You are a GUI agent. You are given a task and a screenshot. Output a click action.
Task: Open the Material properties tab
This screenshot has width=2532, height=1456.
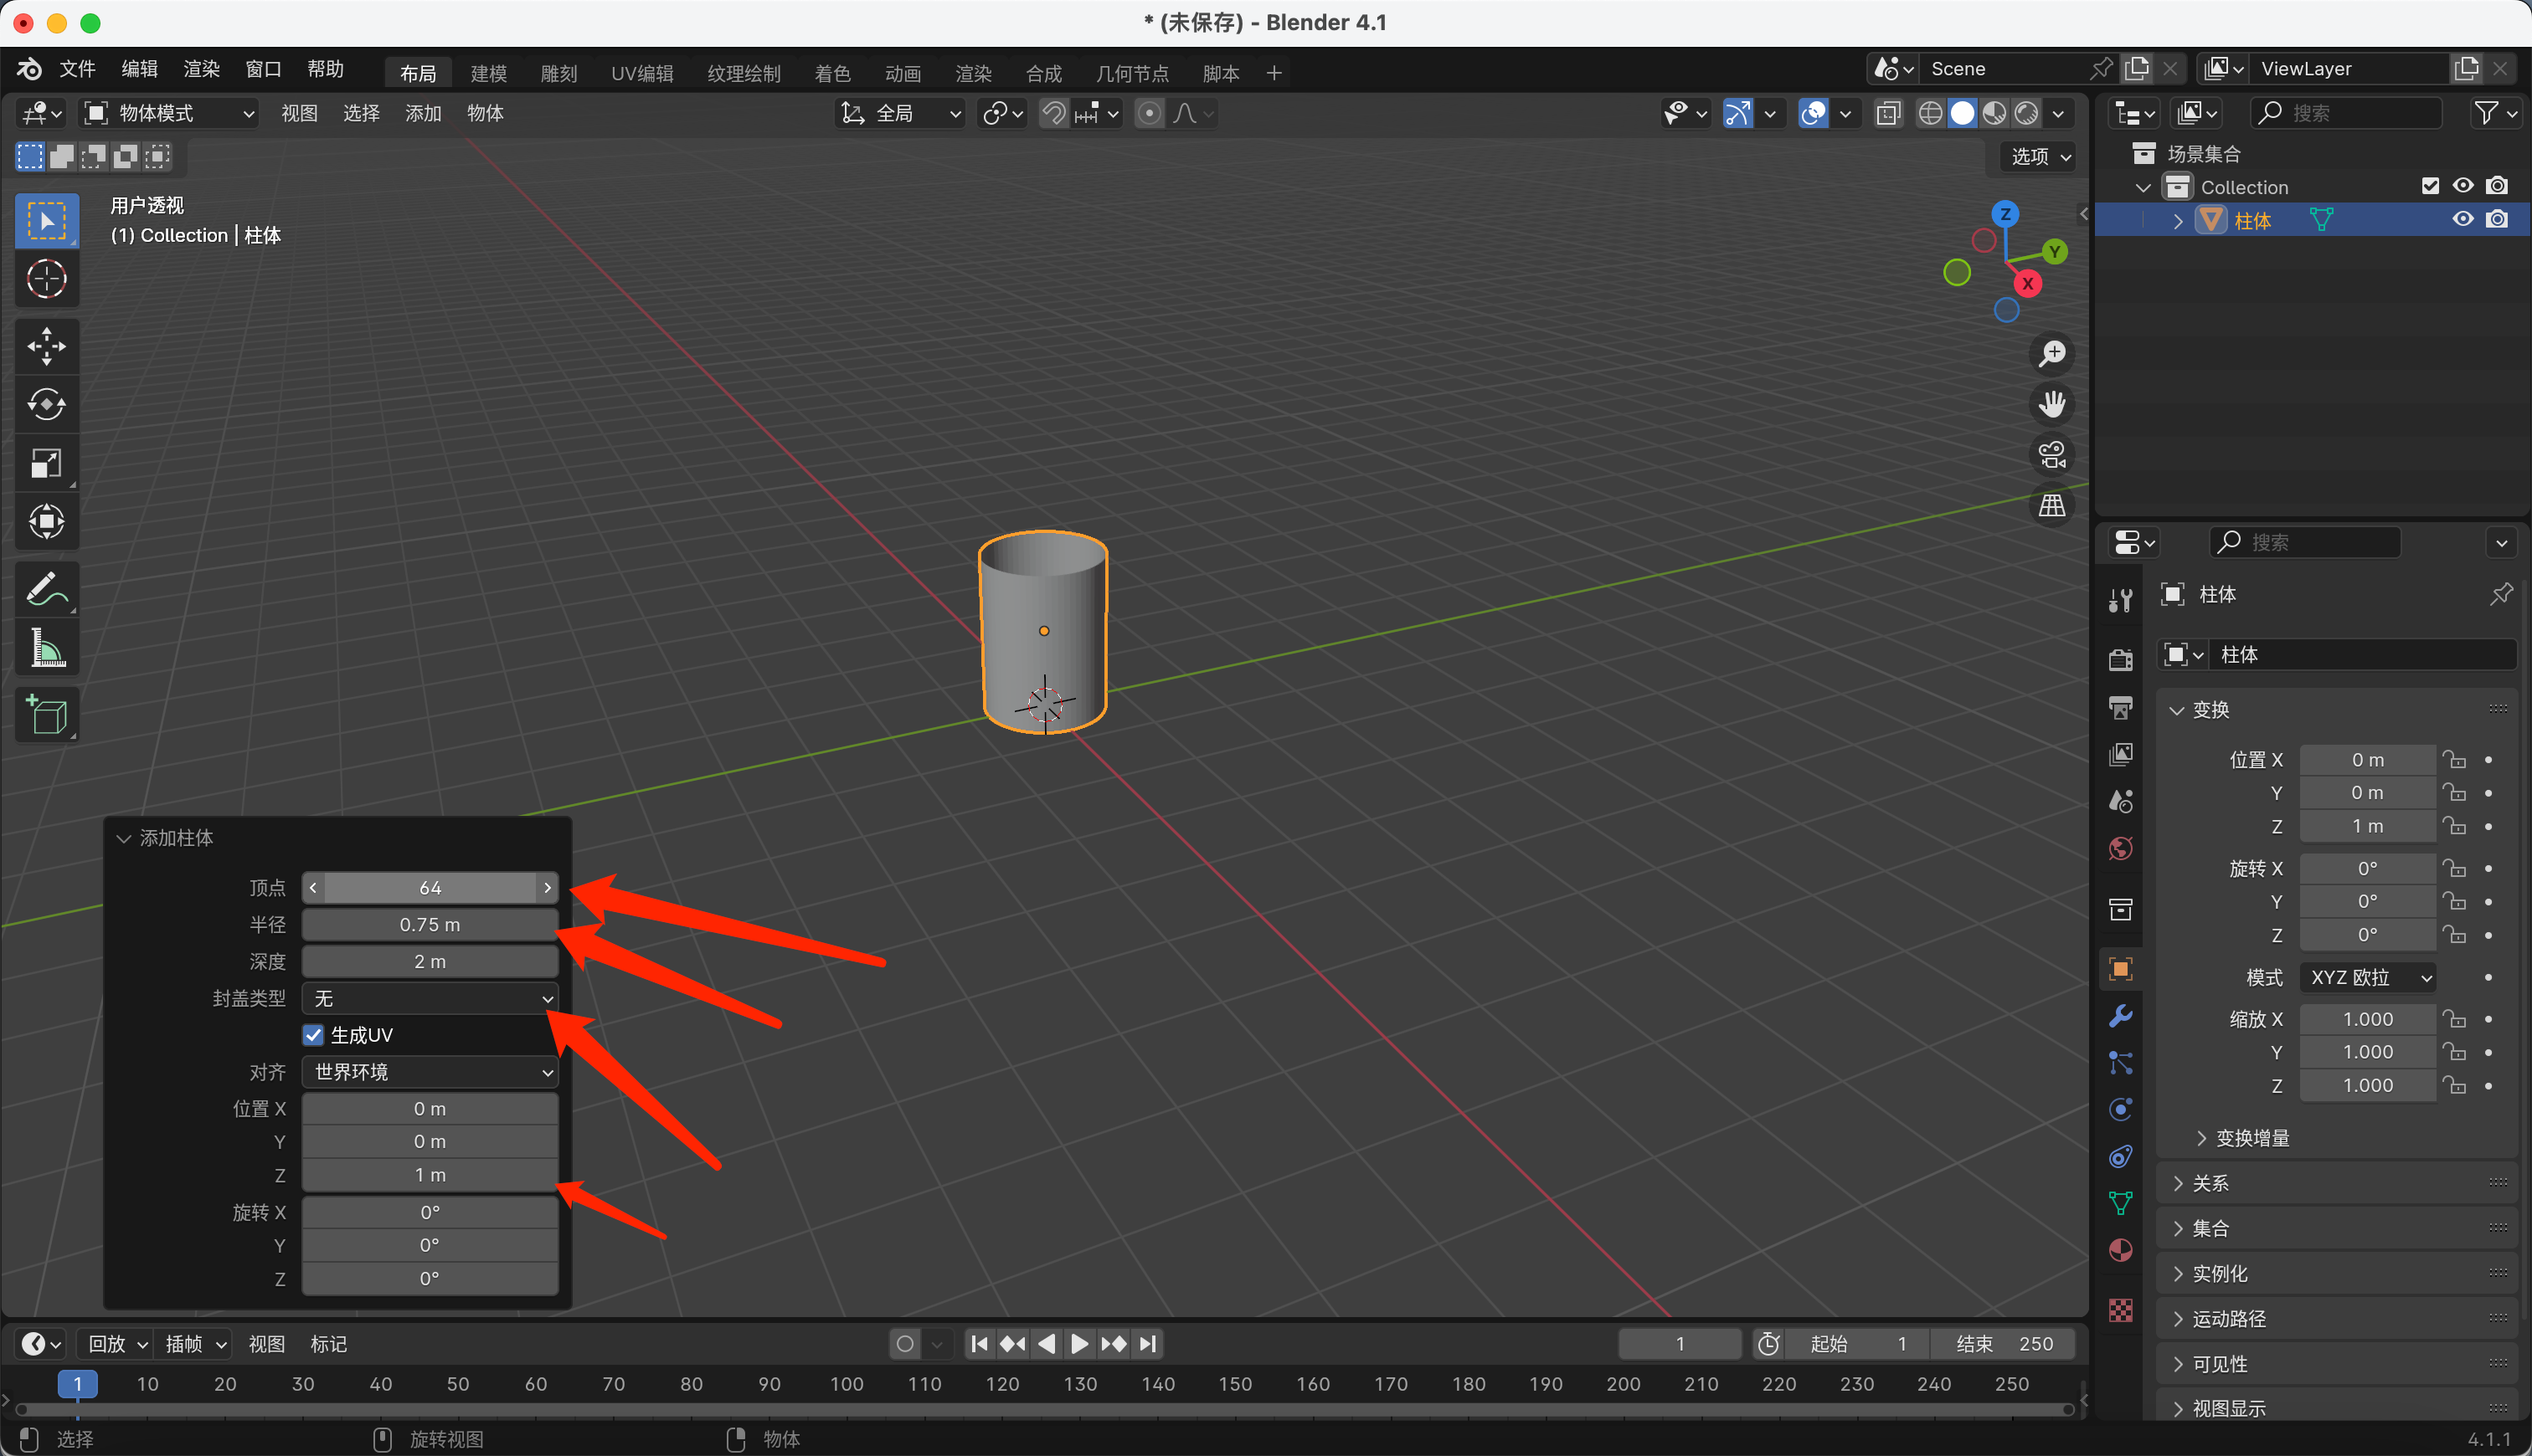click(x=2120, y=1250)
